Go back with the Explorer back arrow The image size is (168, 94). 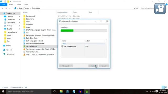point(2,8)
